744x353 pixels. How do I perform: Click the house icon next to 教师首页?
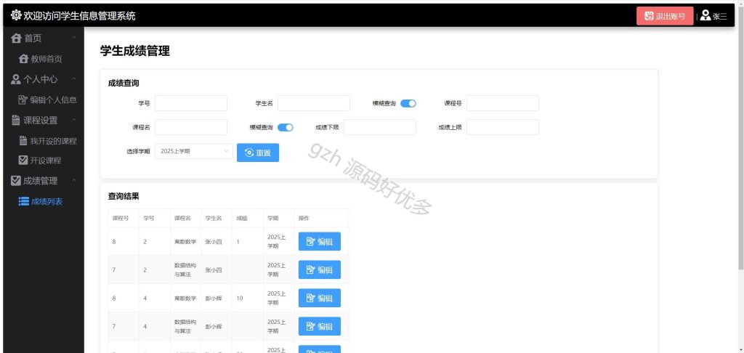coord(23,59)
